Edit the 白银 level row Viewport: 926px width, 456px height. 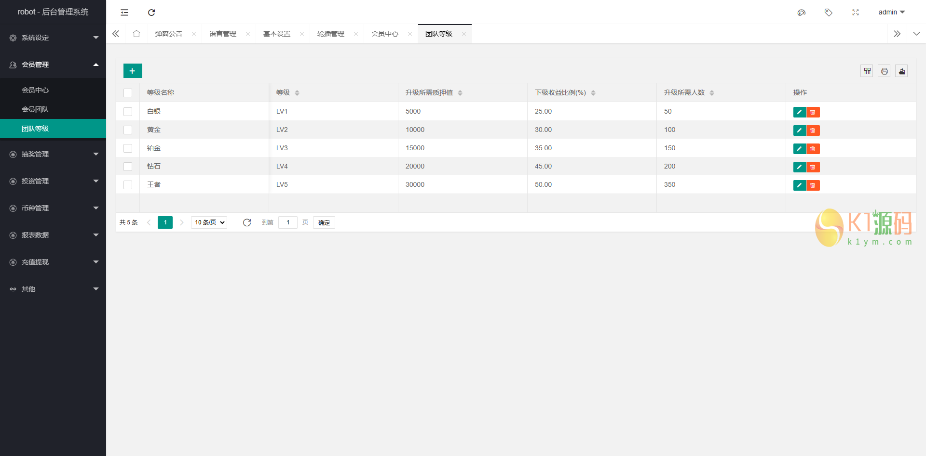799,112
